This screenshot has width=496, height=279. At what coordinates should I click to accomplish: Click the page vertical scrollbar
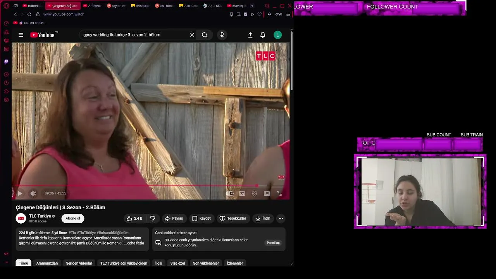coord(291,61)
